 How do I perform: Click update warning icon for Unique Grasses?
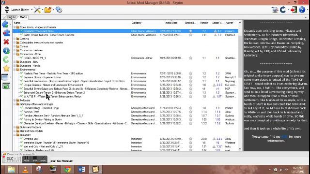tap(214, 85)
